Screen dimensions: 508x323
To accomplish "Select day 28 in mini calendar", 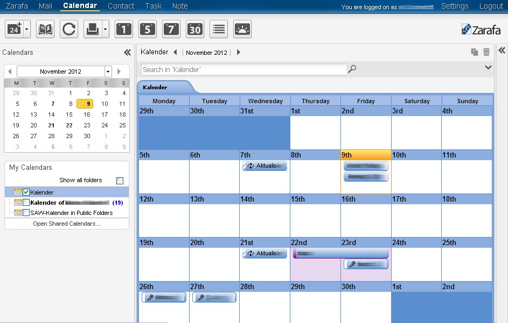I will [51, 136].
